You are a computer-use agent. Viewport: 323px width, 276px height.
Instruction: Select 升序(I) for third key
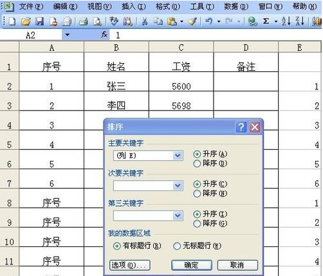click(210, 214)
